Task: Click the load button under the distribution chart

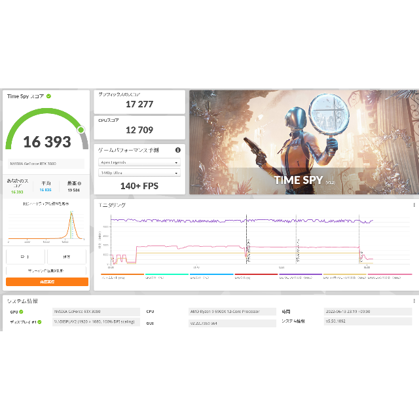Action: pyautogui.click(x=25, y=257)
